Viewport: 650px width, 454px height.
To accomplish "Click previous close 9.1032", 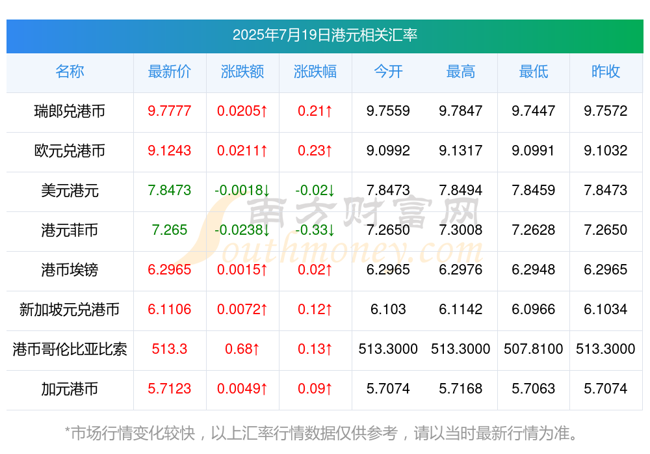I will [x=606, y=151].
